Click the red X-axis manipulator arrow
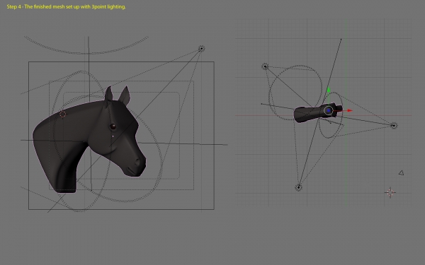This screenshot has width=425, height=265. (350, 110)
